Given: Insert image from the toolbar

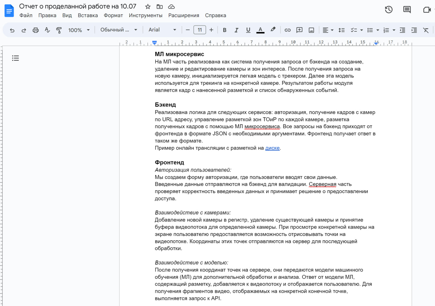Looking at the screenshot, I should 311,30.
